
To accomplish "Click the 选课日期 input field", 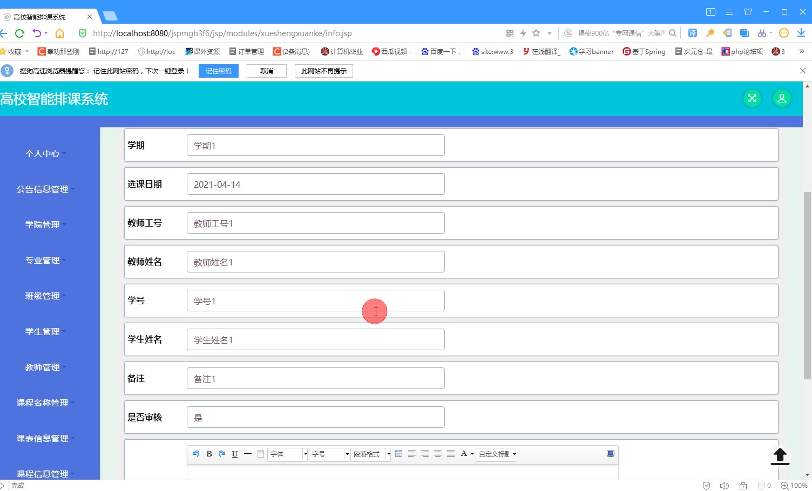I will pyautogui.click(x=316, y=184).
